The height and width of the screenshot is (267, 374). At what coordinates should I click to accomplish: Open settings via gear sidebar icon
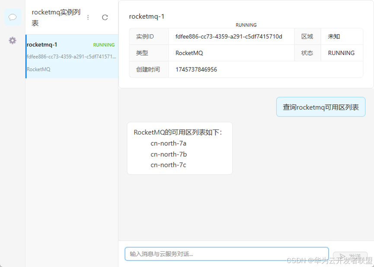[13, 40]
